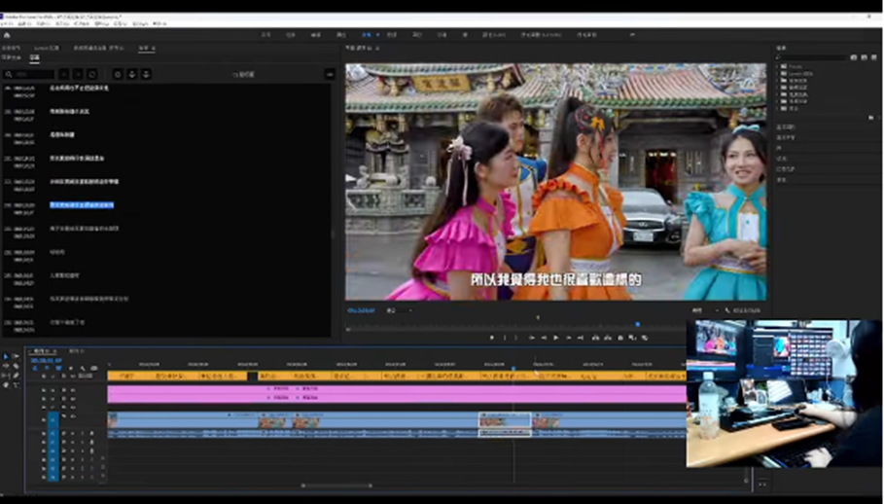Click the merge captions icon
884x504 pixels.
click(146, 74)
